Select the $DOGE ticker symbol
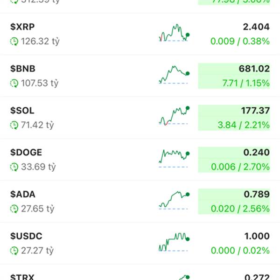The width and height of the screenshot is (280, 280). tap(26, 153)
